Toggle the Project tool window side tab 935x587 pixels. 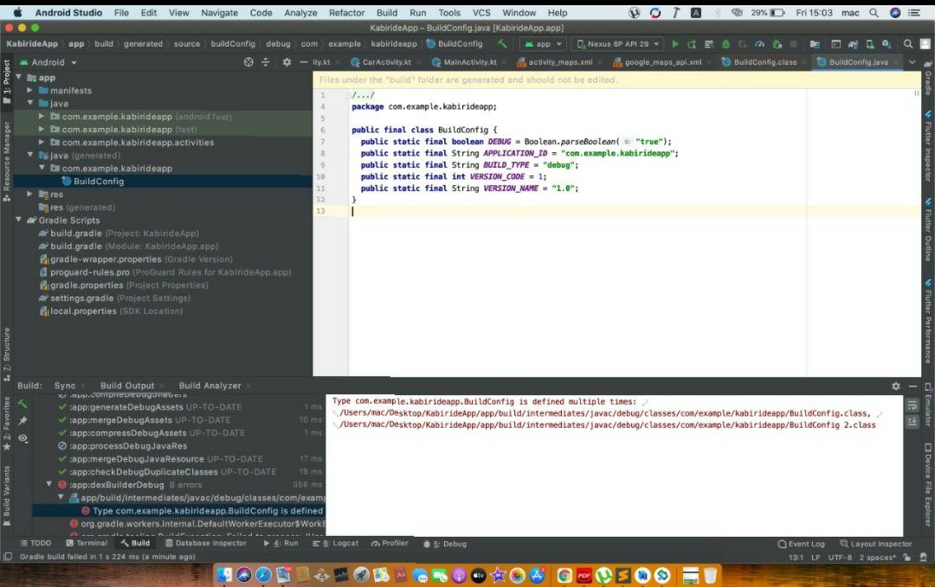pos(7,81)
